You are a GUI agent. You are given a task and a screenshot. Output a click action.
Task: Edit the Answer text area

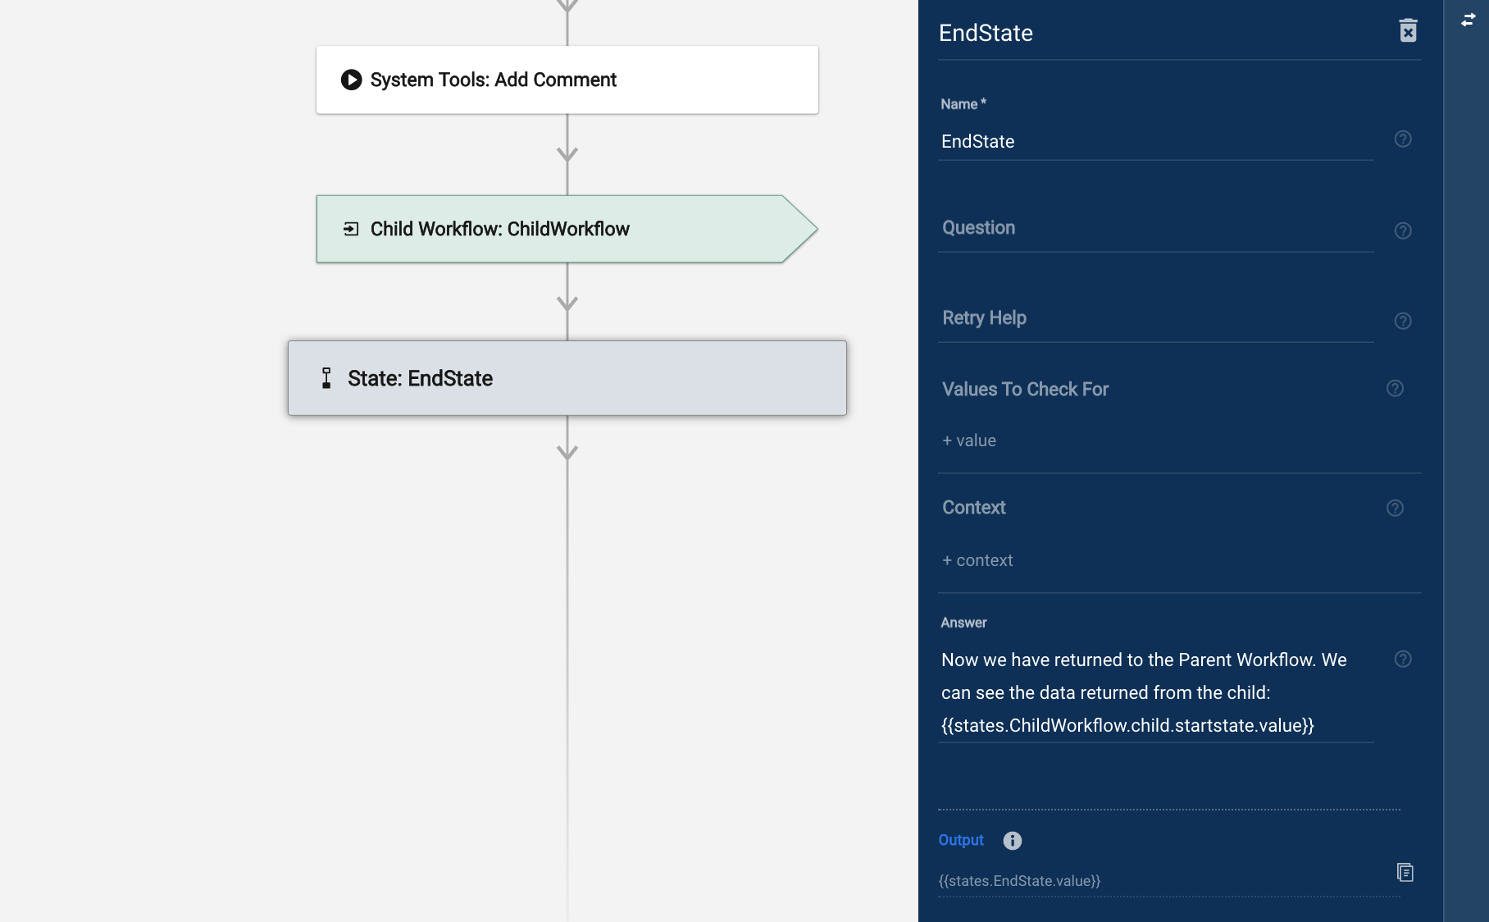(1156, 693)
